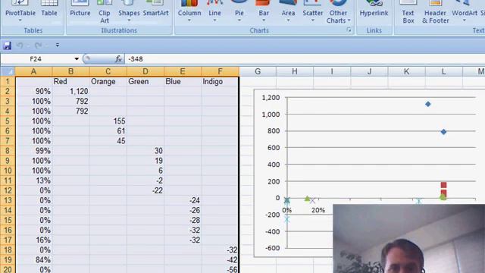
Task: Click the Redo button
Action: coord(38,45)
